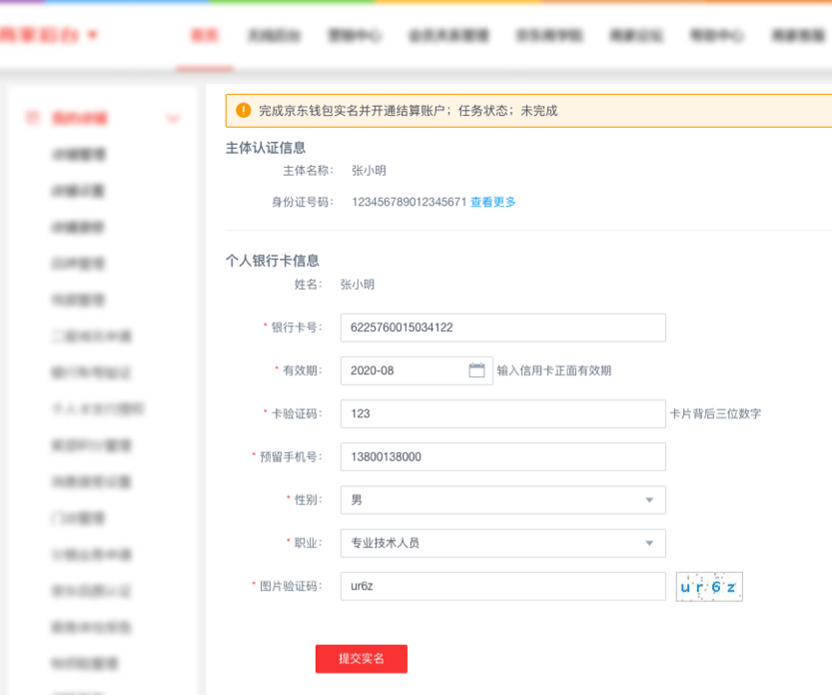
Task: Click the 主体名称 value 张小明
Action: (x=369, y=171)
